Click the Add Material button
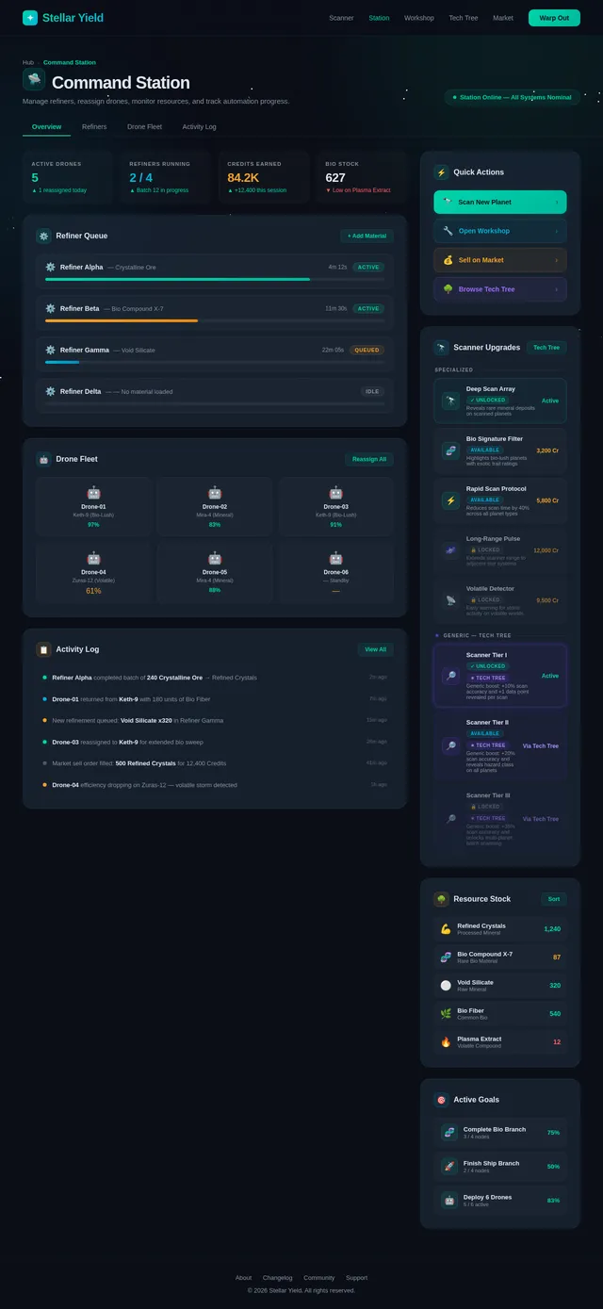Screen dimensions: 603x1309 tap(367, 236)
